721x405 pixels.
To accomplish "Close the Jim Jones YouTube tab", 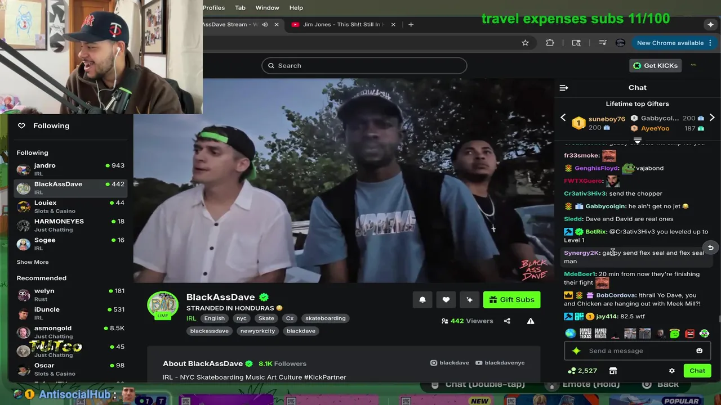I will 393,25.
